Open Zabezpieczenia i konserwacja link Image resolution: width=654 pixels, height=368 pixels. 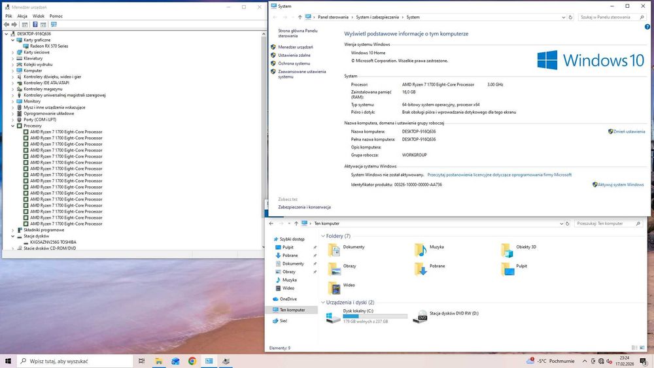pyautogui.click(x=304, y=207)
